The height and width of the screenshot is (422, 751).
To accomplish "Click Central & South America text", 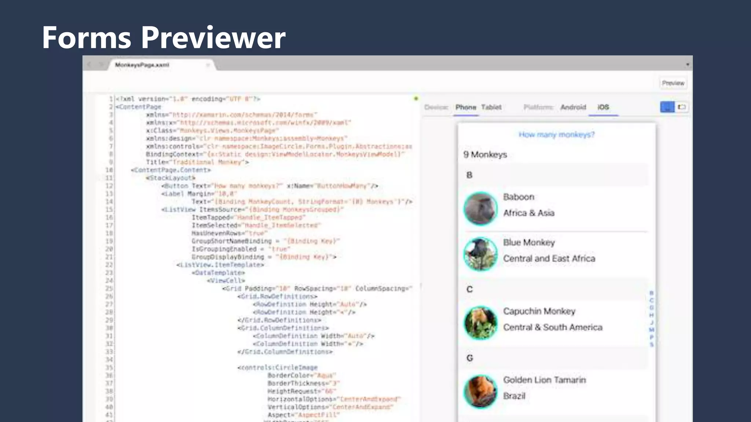I will click(x=553, y=327).
